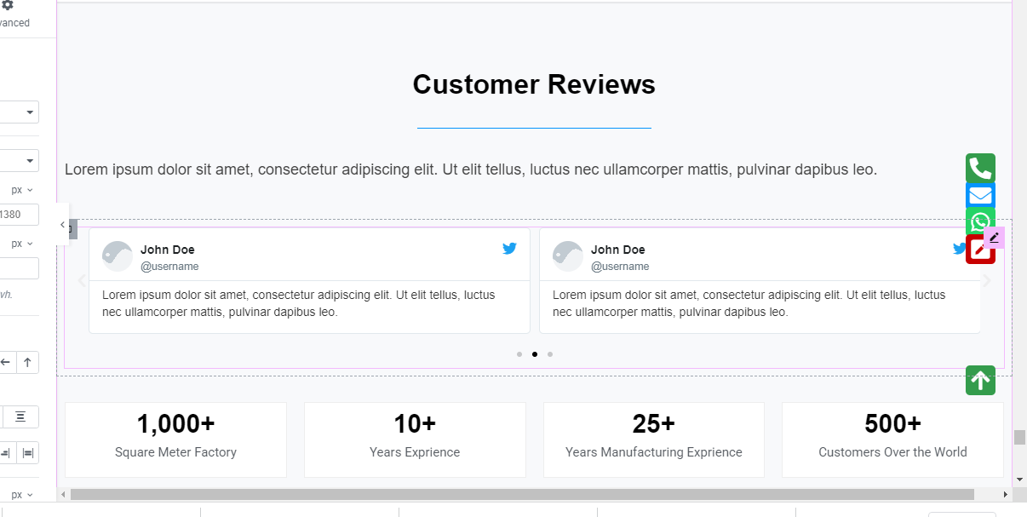Image resolution: width=1027 pixels, height=517 pixels.
Task: Open the WhatsApp chat icon
Action: [x=979, y=222]
